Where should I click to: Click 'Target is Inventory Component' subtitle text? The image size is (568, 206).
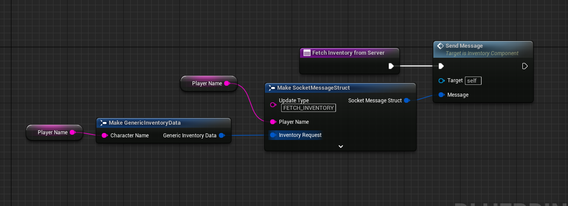(x=482, y=53)
